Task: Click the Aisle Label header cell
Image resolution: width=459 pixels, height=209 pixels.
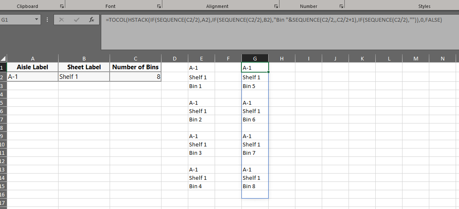Action: click(33, 67)
